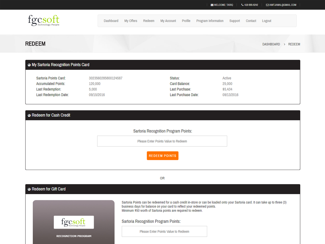The image size is (325, 244).
Task: Click the phone icon beside 416-995-6242
Action: point(242,5)
